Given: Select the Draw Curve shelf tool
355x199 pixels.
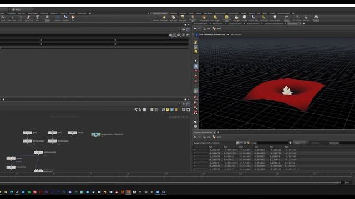Looking at the screenshot, I should tap(12, 18).
